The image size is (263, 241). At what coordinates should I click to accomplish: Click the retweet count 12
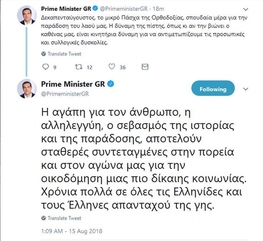(89, 67)
